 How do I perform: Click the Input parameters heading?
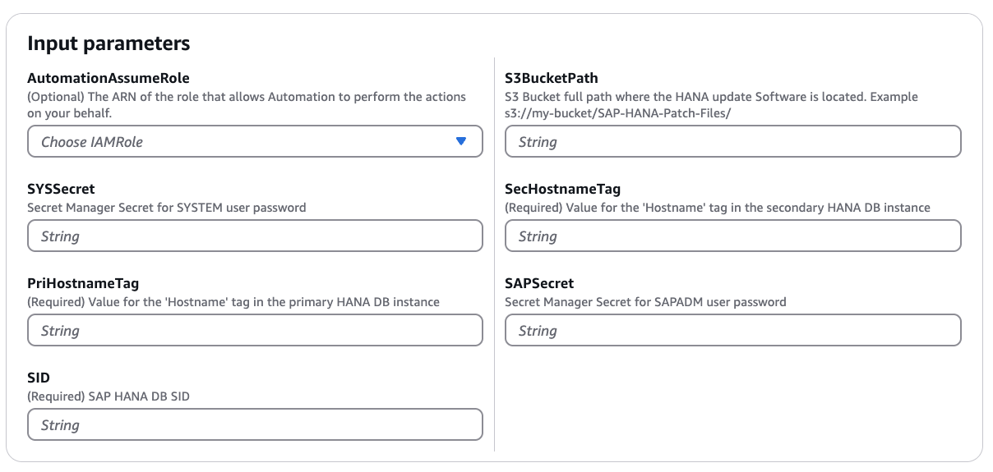[x=109, y=44]
